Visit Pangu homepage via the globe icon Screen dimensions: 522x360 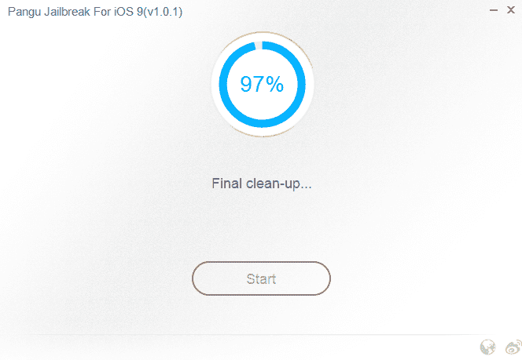[x=487, y=347]
